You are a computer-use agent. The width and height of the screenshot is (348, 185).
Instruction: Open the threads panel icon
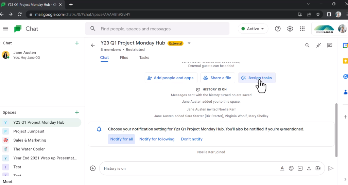click(330, 45)
